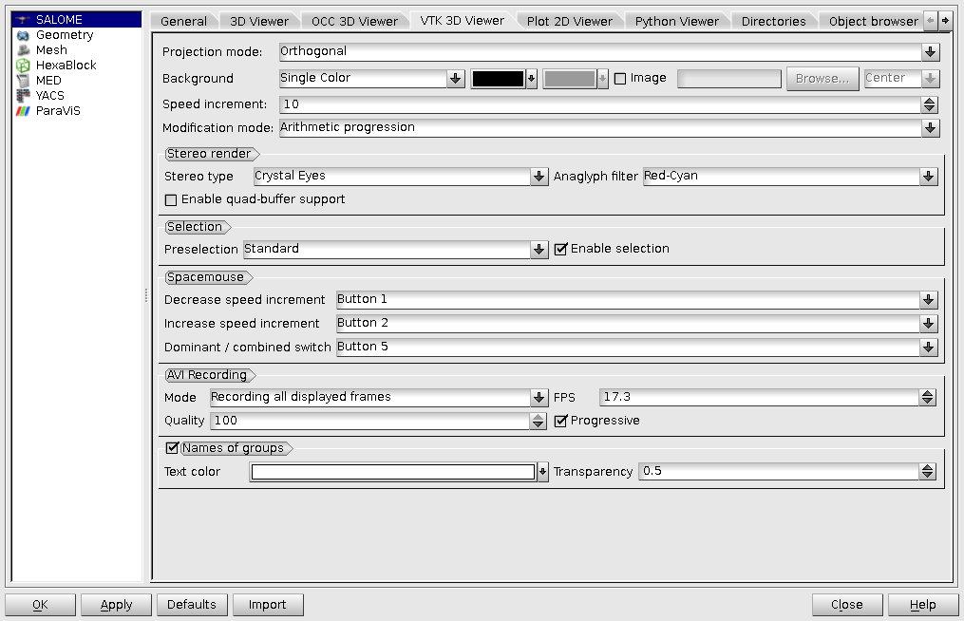Toggle quad-buffer support for stereo rendering

point(171,199)
